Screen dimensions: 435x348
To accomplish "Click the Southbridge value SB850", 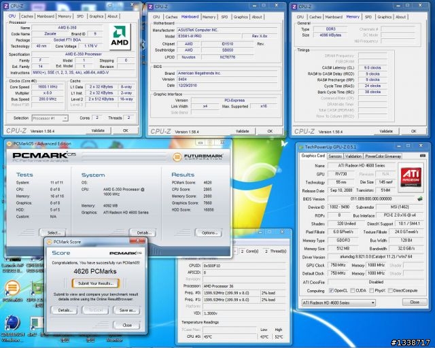I will pos(228,50).
